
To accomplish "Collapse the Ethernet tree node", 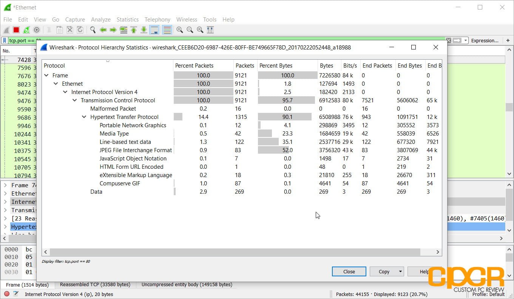I will click(56, 84).
